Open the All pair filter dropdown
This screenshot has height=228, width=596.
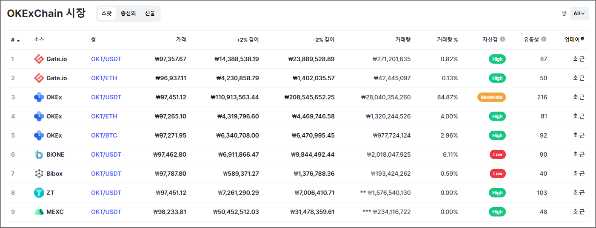click(579, 14)
